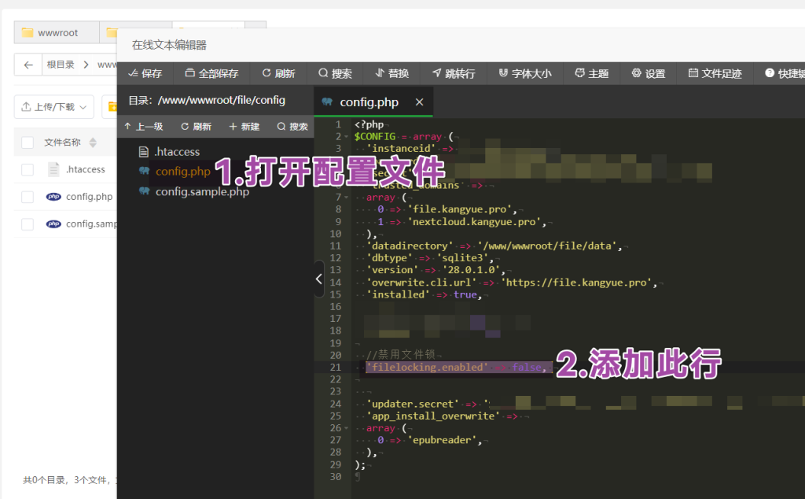Open .htaccess in the file manager list
805x499 pixels.
[85, 169]
